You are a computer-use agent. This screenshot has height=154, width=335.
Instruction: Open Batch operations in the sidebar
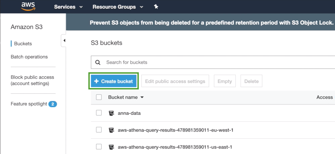pos(29,57)
